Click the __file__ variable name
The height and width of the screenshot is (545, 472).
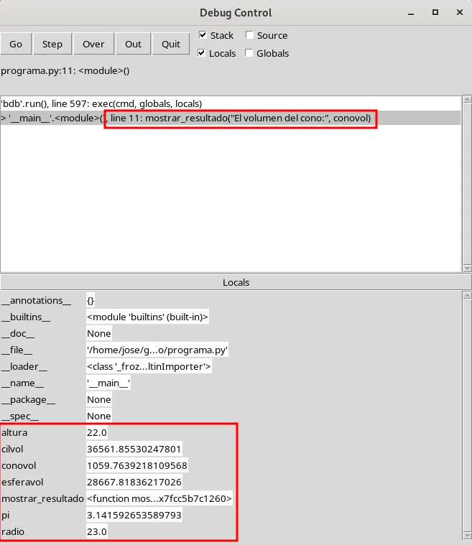[17, 350]
